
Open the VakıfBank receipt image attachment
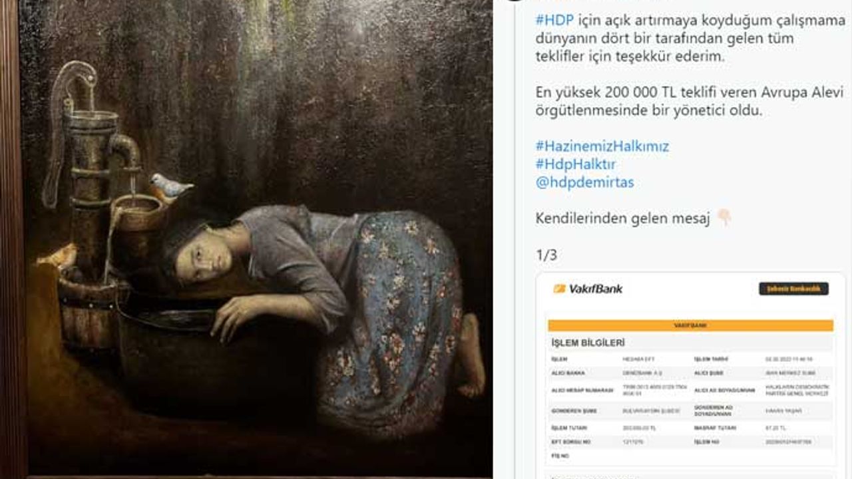click(x=690, y=373)
